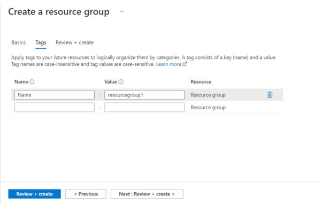
Task: Click the Resource group text in the empty row
Action: pyautogui.click(x=208, y=108)
